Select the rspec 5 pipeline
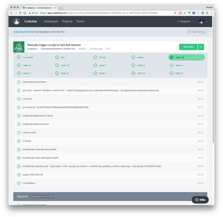 pos(24,73)
